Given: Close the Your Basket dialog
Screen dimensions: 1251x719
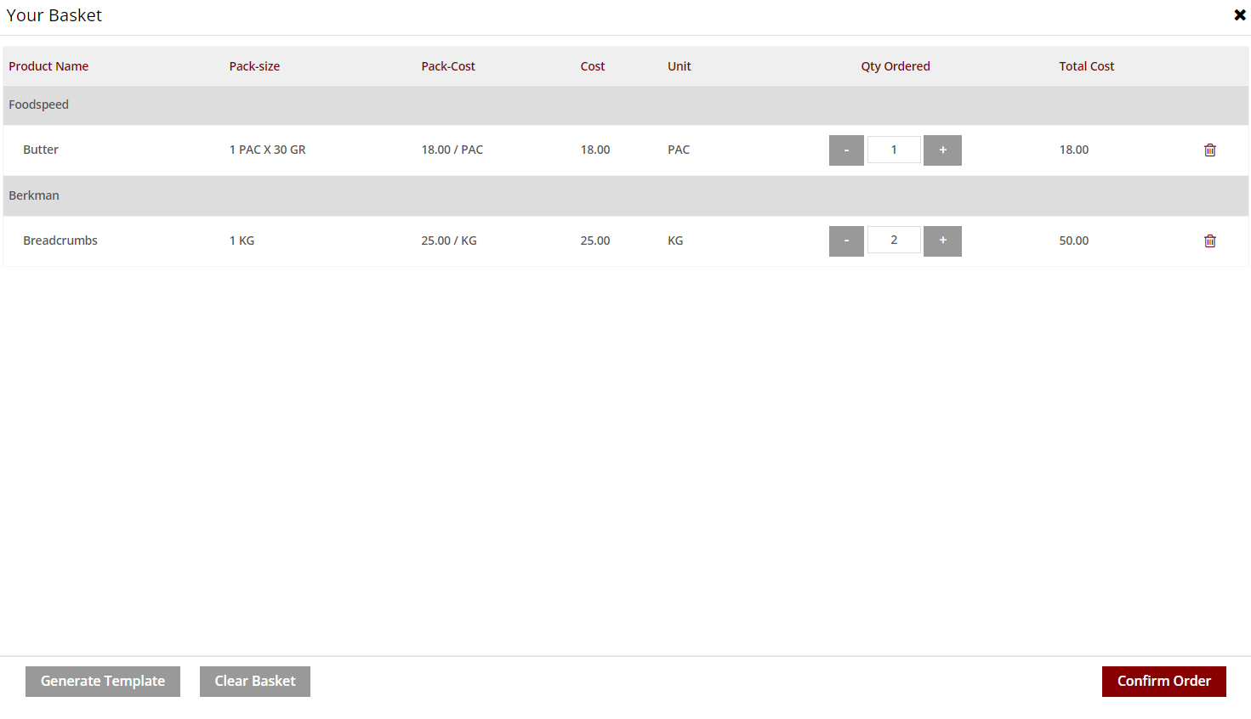Looking at the screenshot, I should [x=1239, y=15].
